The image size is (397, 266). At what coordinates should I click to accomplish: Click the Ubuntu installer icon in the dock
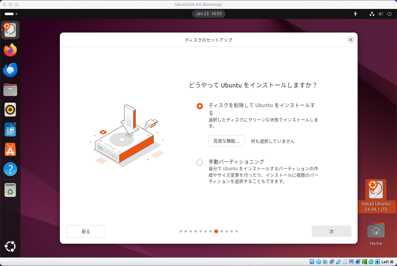10,30
